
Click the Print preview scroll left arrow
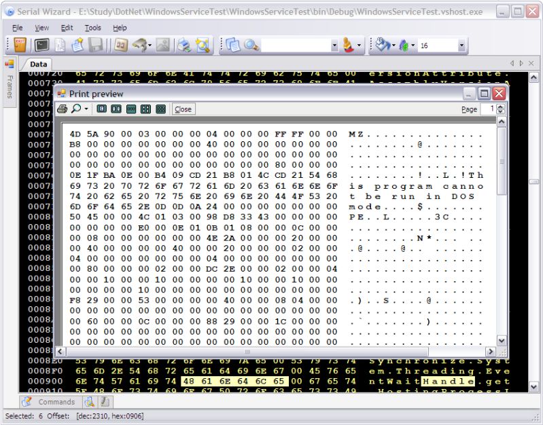click(x=60, y=352)
